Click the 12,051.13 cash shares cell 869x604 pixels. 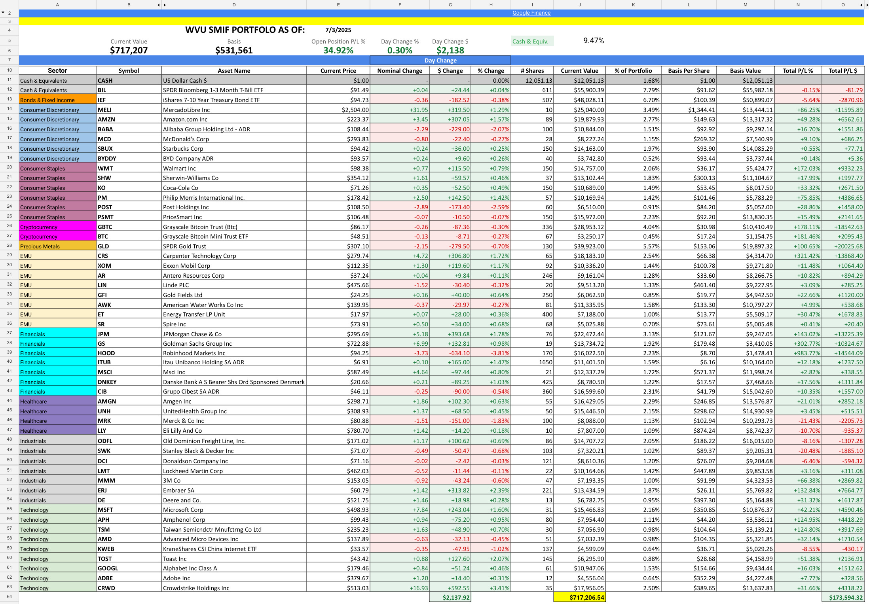pyautogui.click(x=532, y=80)
